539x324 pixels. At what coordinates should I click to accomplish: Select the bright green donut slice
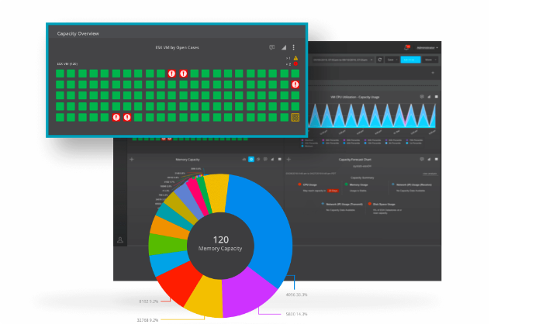[167, 243]
